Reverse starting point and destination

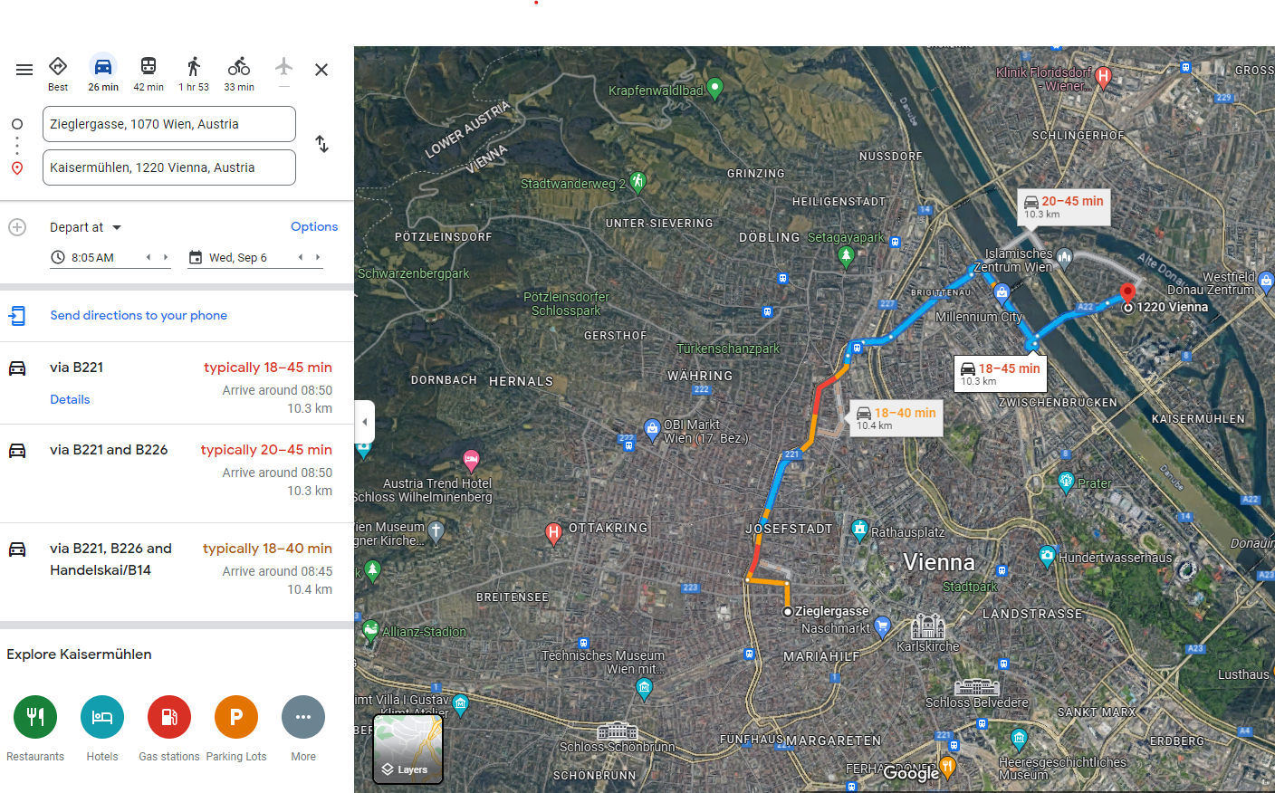pyautogui.click(x=321, y=145)
